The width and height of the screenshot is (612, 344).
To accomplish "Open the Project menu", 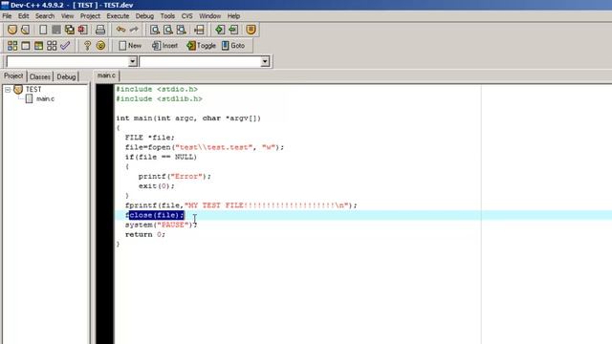I will point(90,16).
